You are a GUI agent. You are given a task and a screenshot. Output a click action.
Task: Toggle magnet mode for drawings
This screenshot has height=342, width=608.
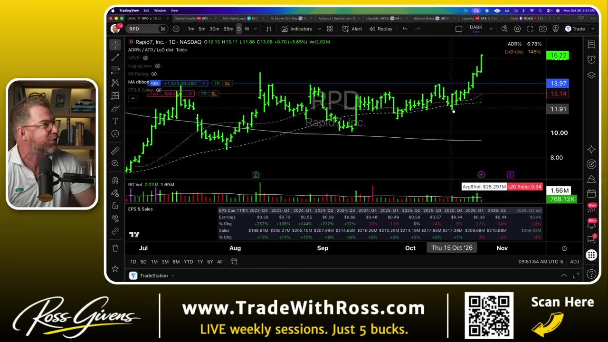click(x=115, y=180)
